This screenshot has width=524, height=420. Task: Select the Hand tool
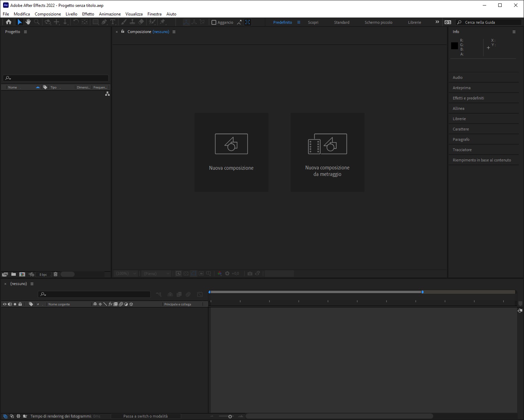(x=28, y=22)
